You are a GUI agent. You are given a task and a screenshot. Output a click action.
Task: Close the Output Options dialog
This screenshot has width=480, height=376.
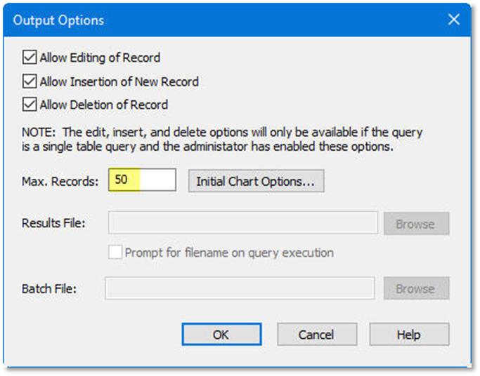[453, 20]
